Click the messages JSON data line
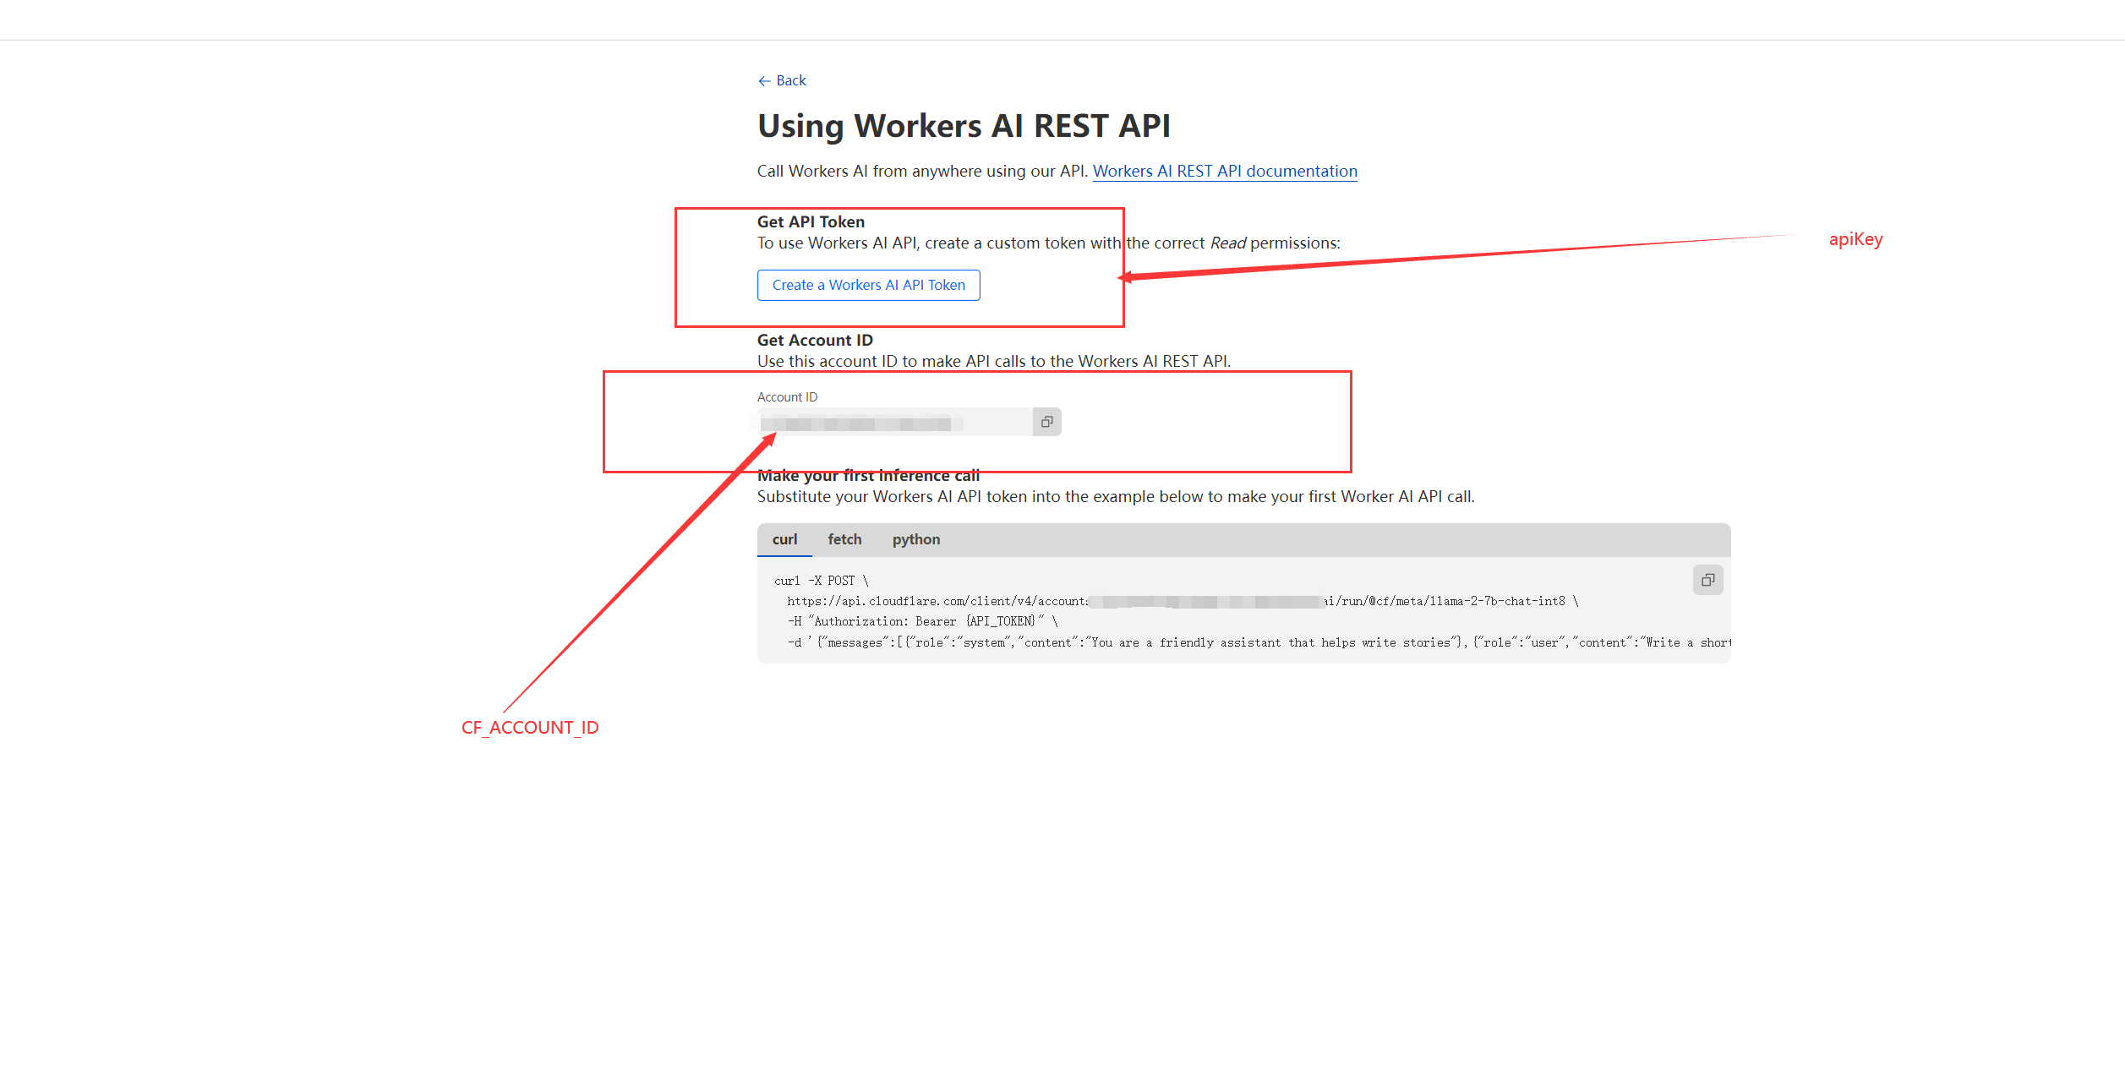Viewport: 2125px width, 1065px height. pos(1259,642)
